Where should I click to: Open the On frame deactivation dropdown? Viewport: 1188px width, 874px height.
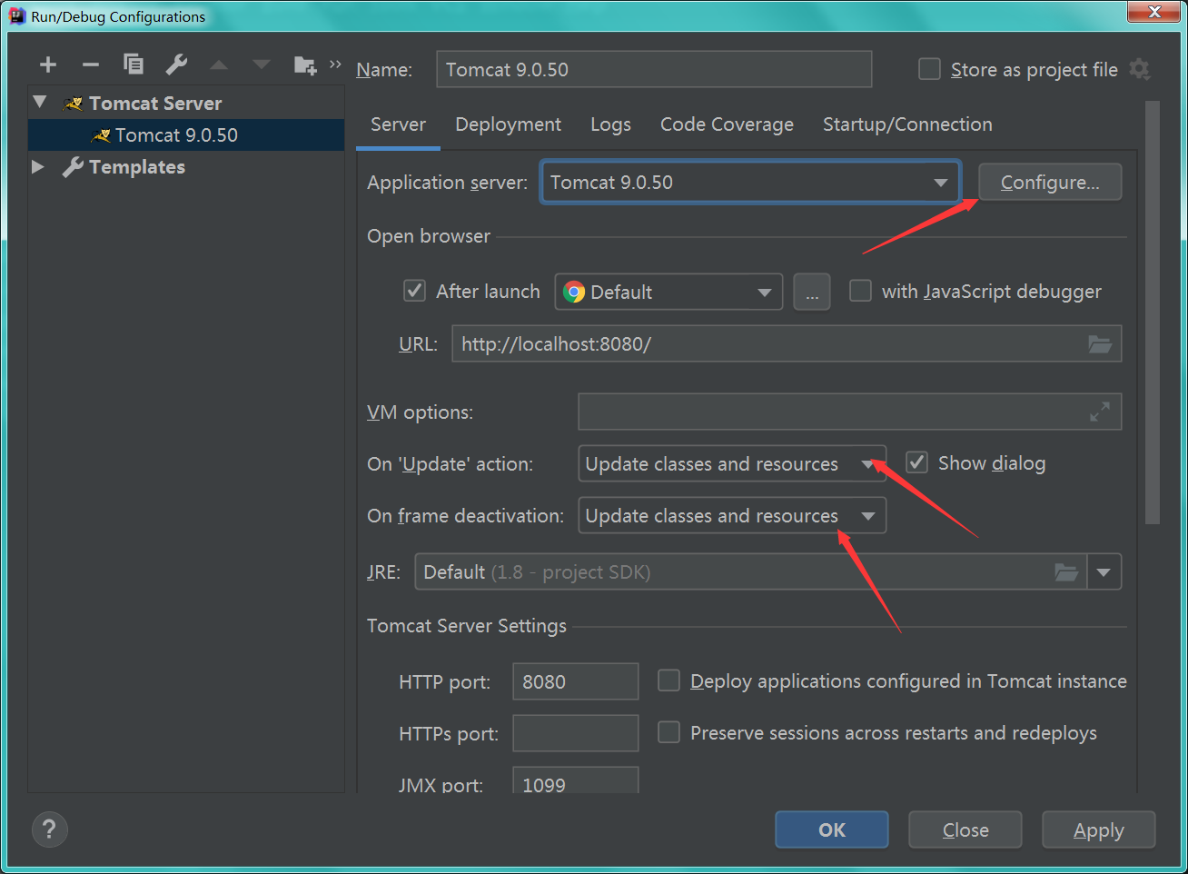pos(732,515)
